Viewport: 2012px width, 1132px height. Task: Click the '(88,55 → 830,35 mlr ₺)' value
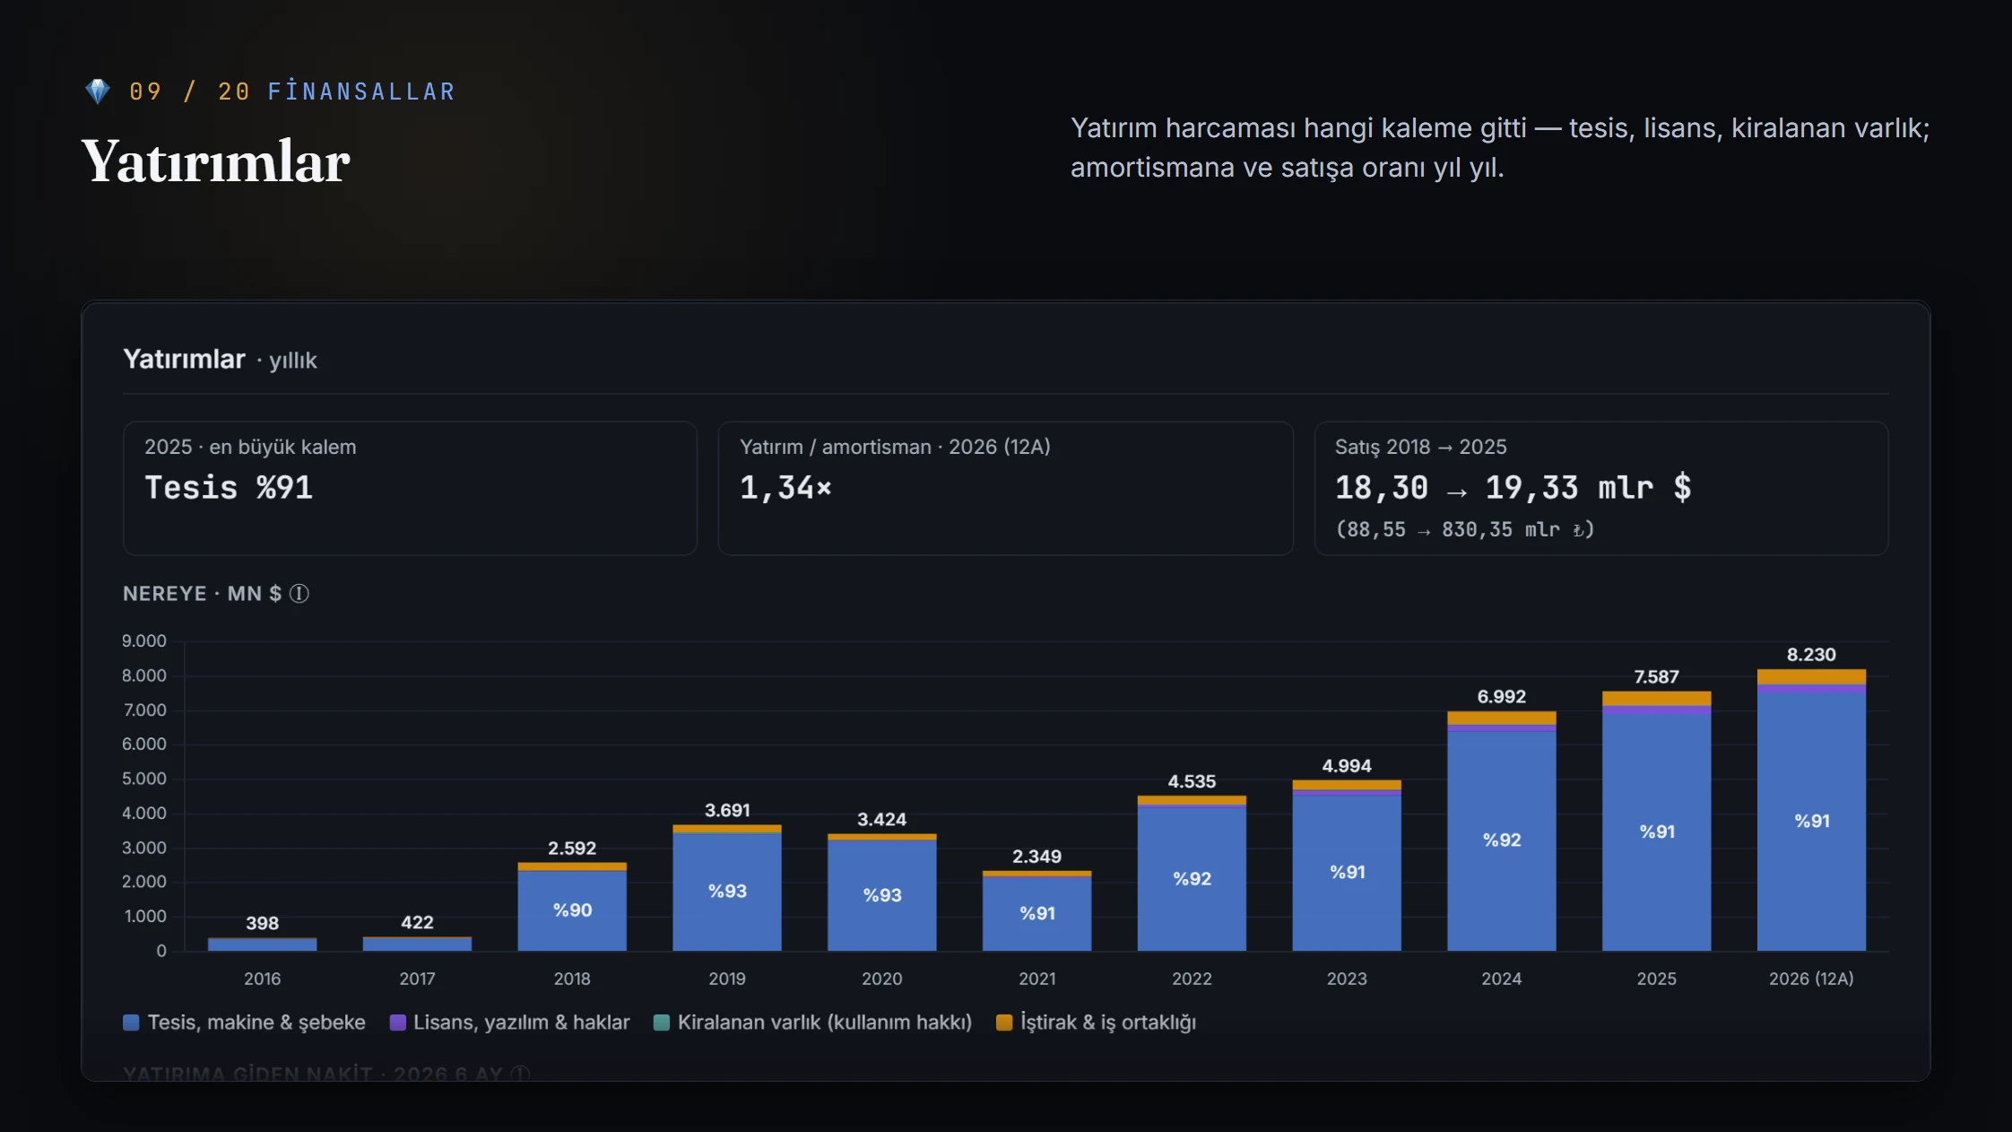pyautogui.click(x=1465, y=529)
